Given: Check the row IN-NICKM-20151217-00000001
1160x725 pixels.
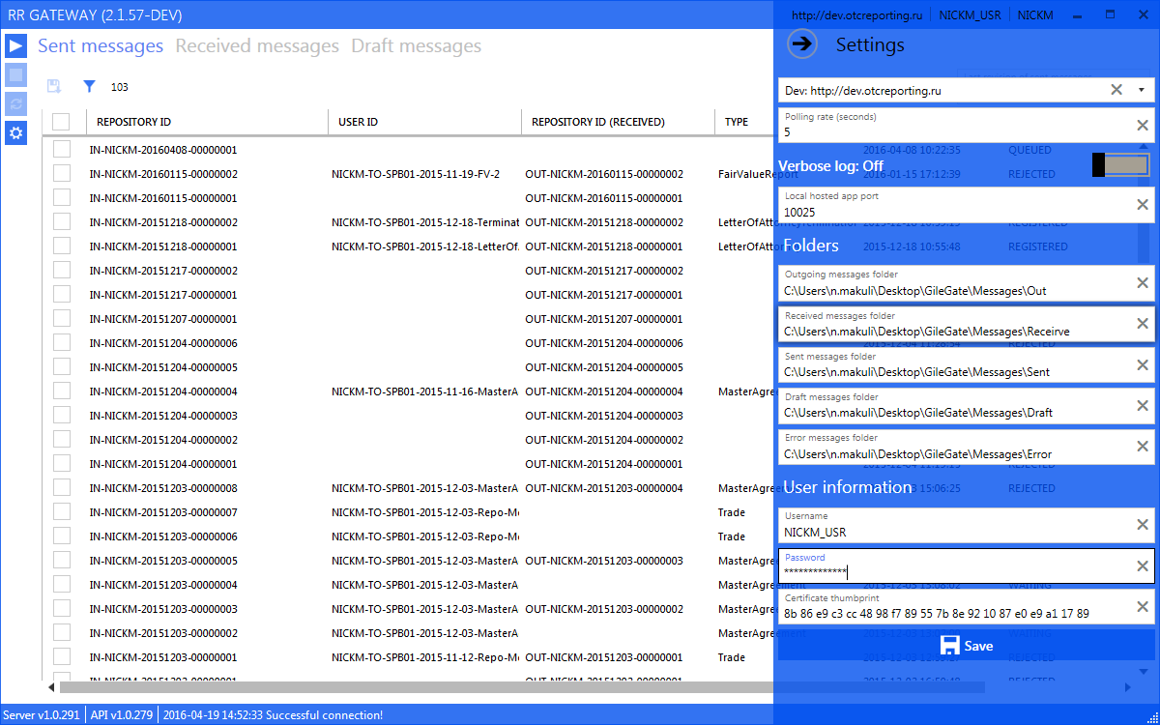Looking at the screenshot, I should [x=62, y=294].
